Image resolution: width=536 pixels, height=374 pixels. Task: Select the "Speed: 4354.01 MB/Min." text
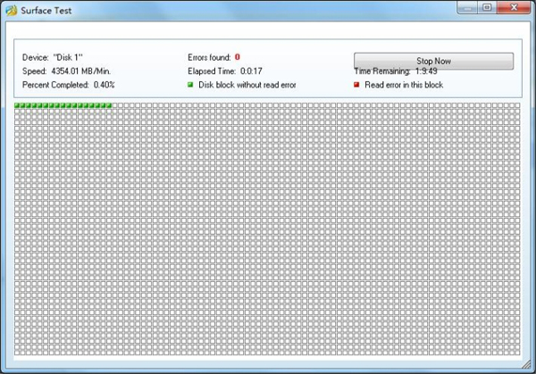66,71
